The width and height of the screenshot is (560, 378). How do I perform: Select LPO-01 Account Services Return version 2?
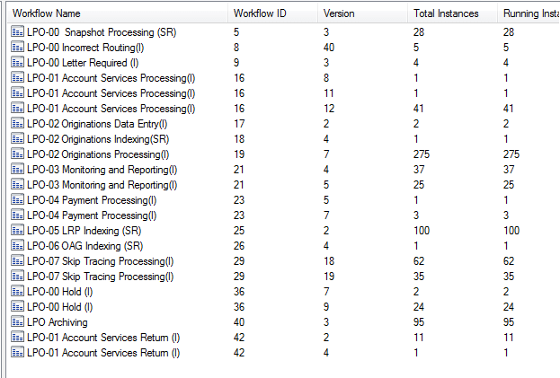point(283,338)
